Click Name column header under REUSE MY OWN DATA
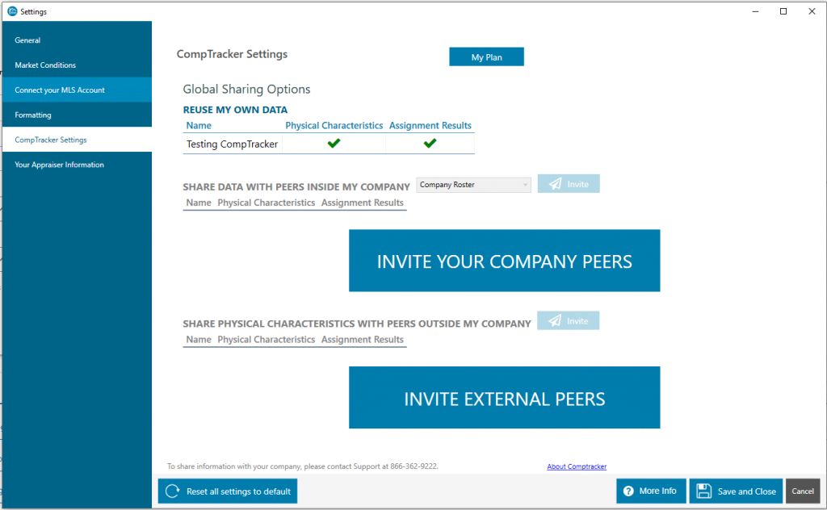This screenshot has height=510, width=827. point(199,125)
